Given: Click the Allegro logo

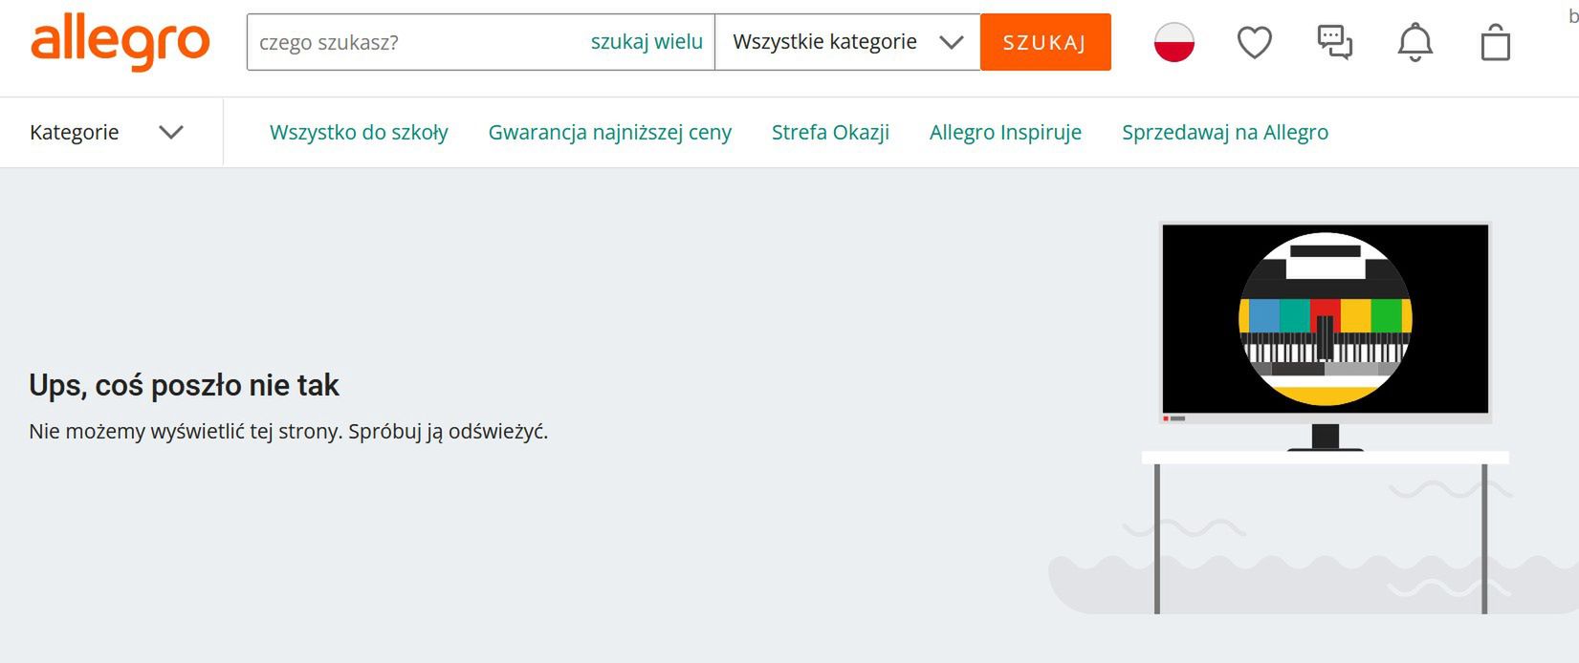Looking at the screenshot, I should coord(121,42).
